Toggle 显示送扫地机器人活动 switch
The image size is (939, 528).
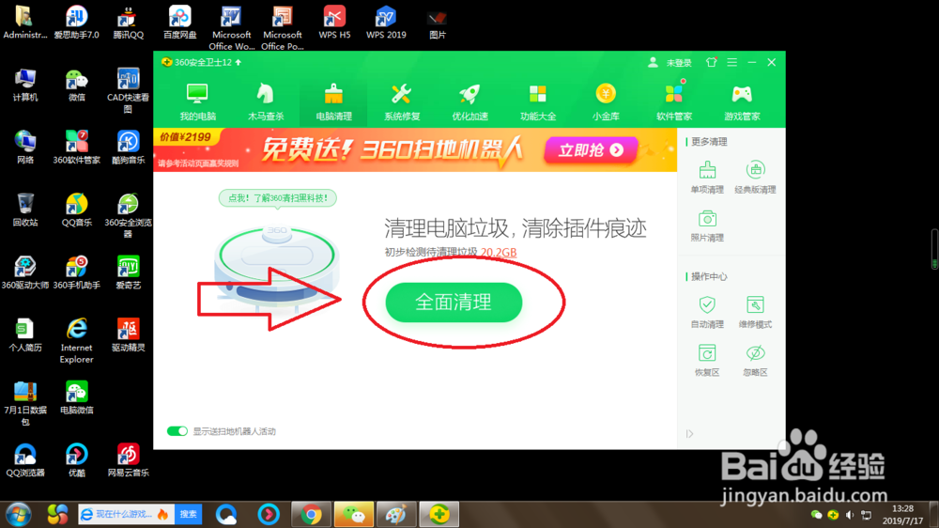177,431
